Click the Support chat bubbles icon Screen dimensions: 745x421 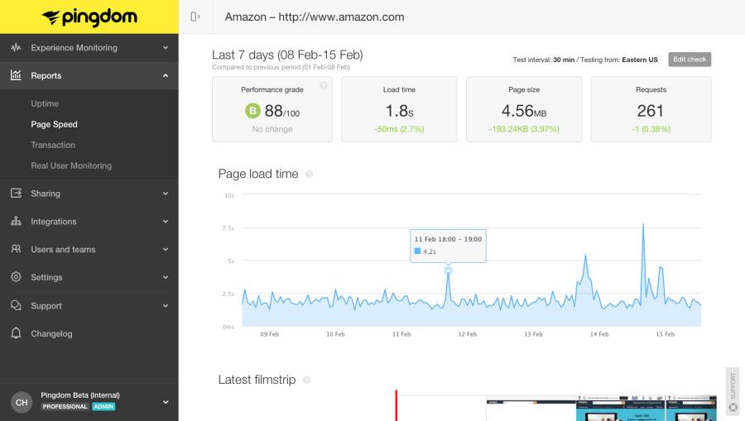pyautogui.click(x=17, y=305)
